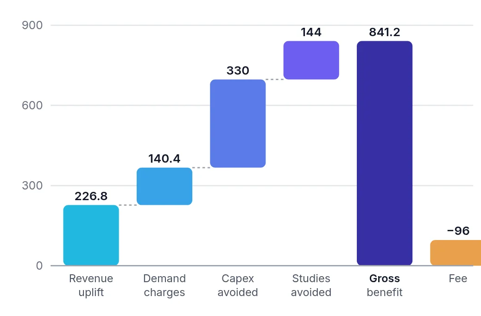481x316 pixels.
Task: Select the 144 value label
Action: pos(311,32)
